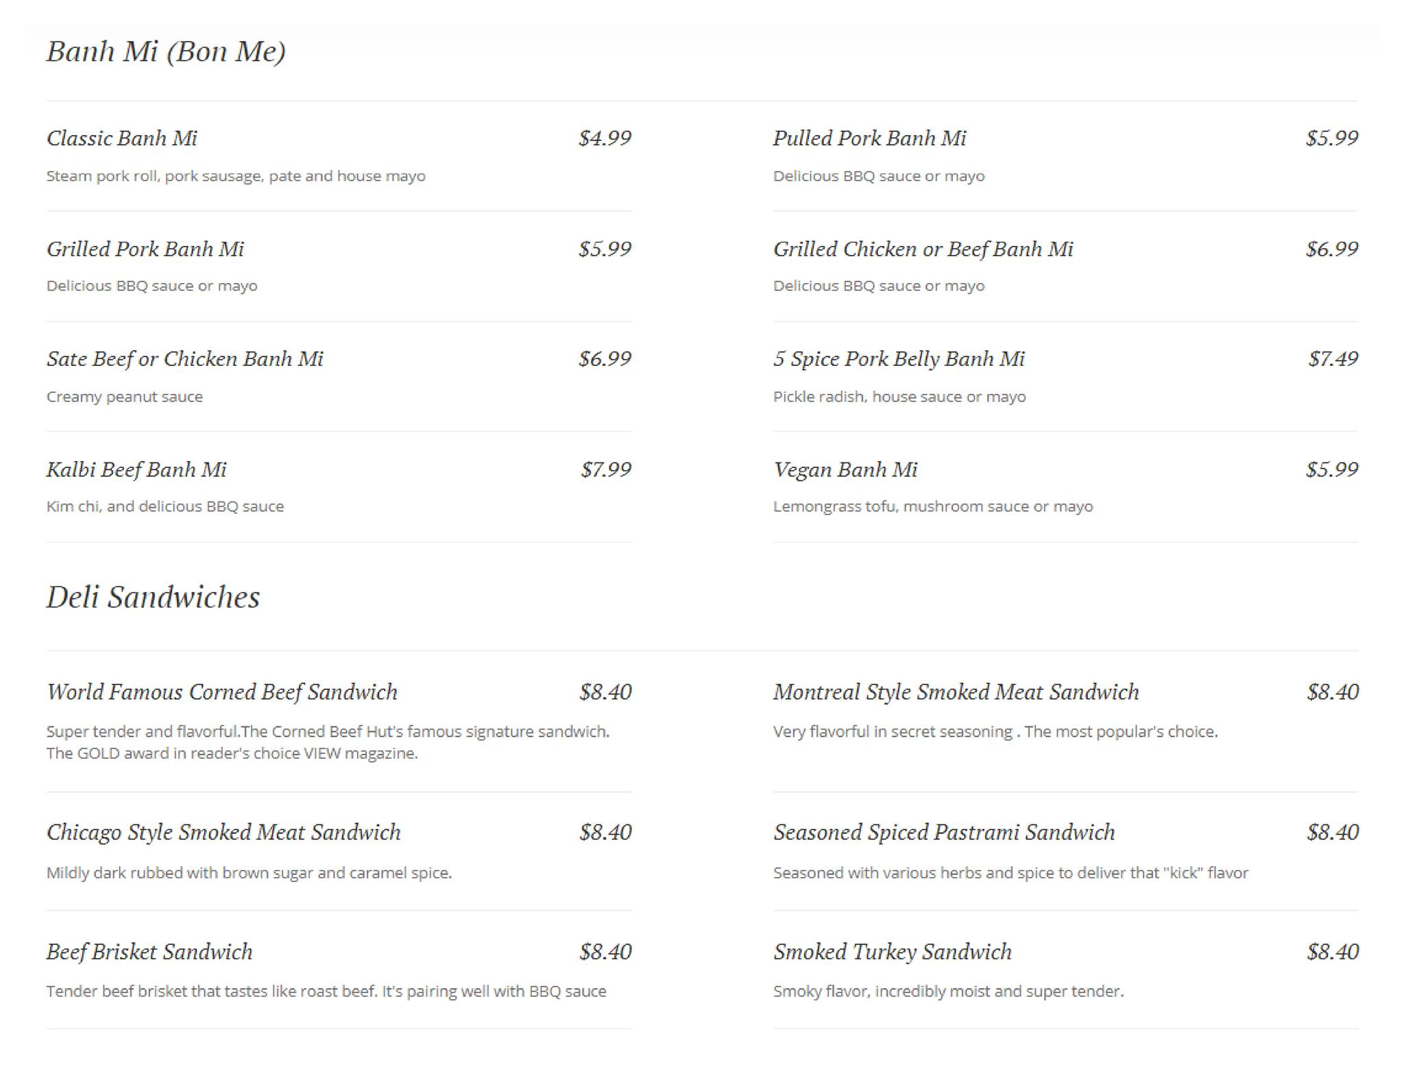
Task: Click the Deli Sandwiches section heading
Action: 153,597
